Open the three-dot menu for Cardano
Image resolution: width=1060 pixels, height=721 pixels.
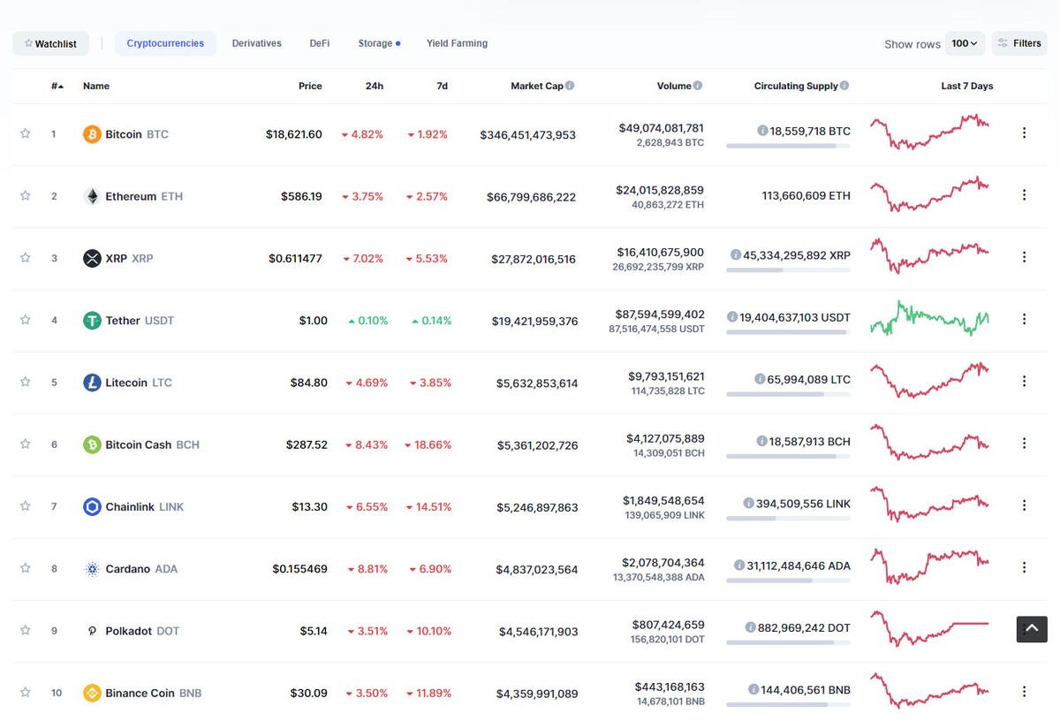[1025, 567]
